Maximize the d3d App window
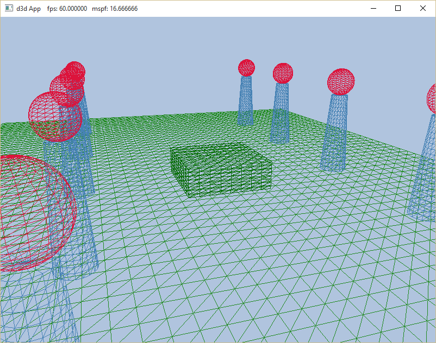 click(398, 9)
